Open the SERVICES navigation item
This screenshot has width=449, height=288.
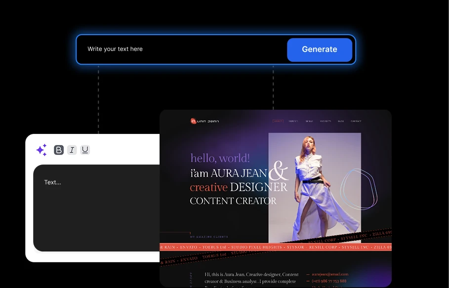[292, 121]
